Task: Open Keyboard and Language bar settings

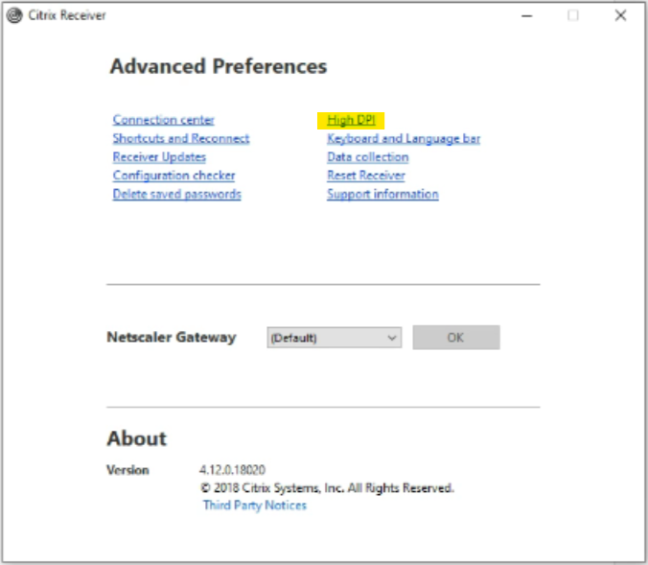Action: point(403,138)
